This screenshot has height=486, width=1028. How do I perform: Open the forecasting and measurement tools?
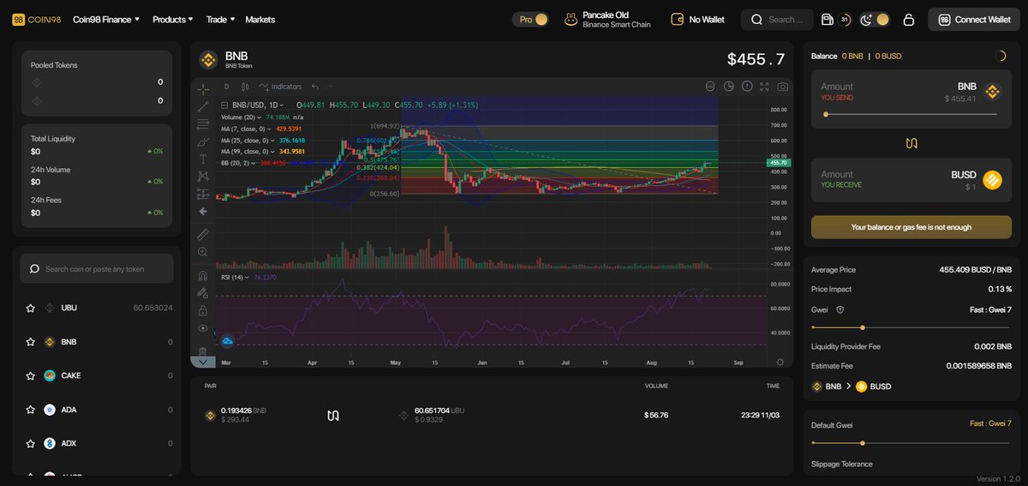203,194
